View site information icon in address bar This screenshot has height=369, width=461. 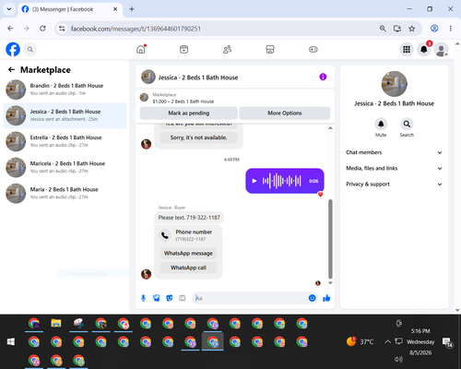click(x=62, y=29)
